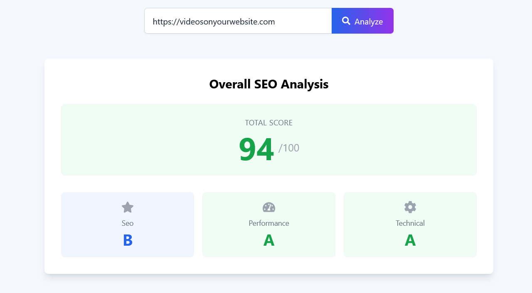Click the large green 94 score

(x=256, y=149)
